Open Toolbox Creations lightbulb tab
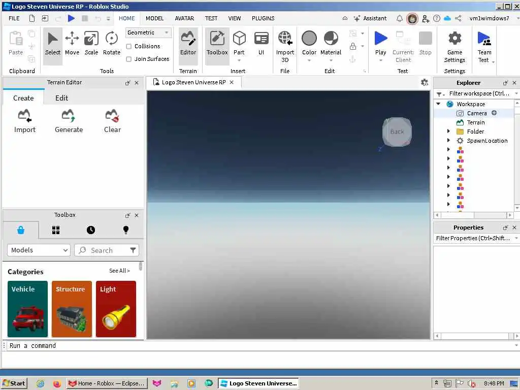520x390 pixels. (126, 230)
